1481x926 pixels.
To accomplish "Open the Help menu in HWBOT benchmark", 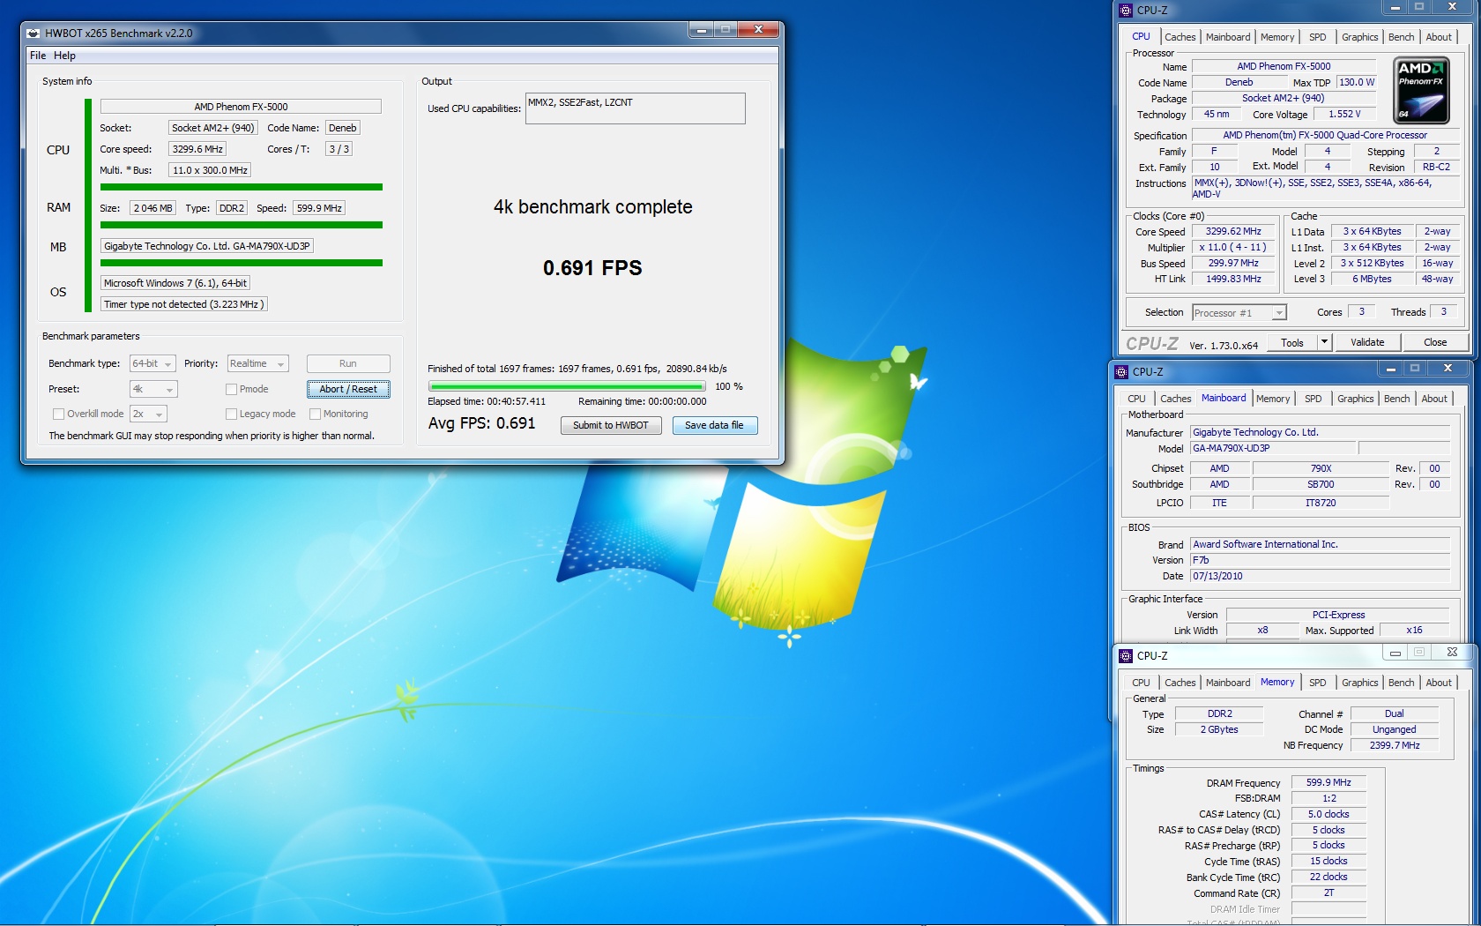I will [64, 56].
